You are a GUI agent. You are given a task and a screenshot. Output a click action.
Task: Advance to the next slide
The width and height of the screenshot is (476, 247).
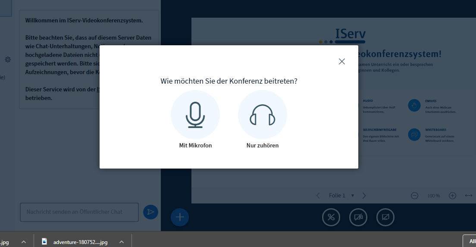(x=364, y=196)
